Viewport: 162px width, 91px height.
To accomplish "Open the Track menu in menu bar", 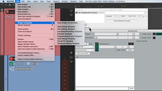I will tap(48, 1).
